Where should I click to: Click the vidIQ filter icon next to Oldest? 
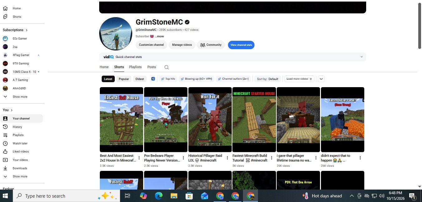[x=153, y=79]
